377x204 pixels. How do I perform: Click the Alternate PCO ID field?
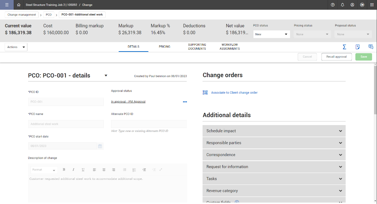point(148,124)
